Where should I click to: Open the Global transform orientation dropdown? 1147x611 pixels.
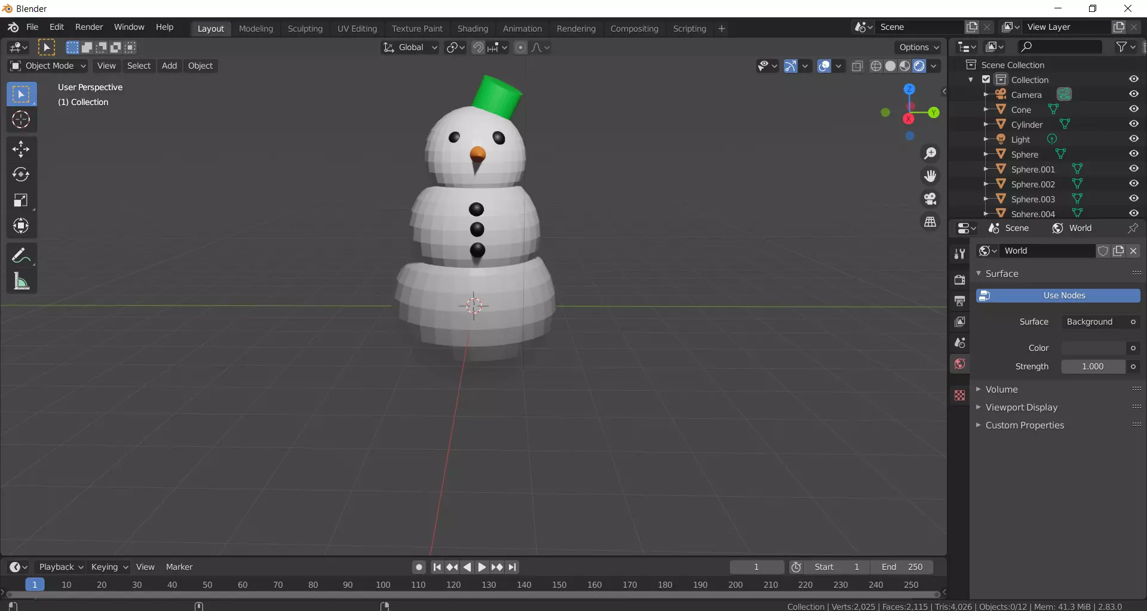410,48
